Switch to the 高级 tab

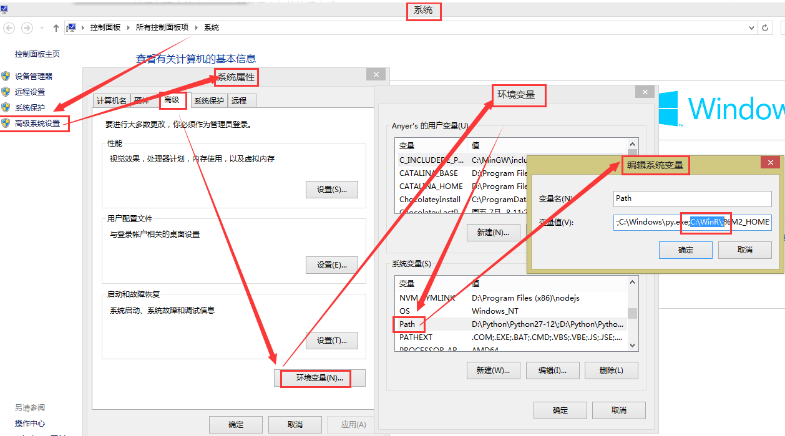[x=172, y=100]
